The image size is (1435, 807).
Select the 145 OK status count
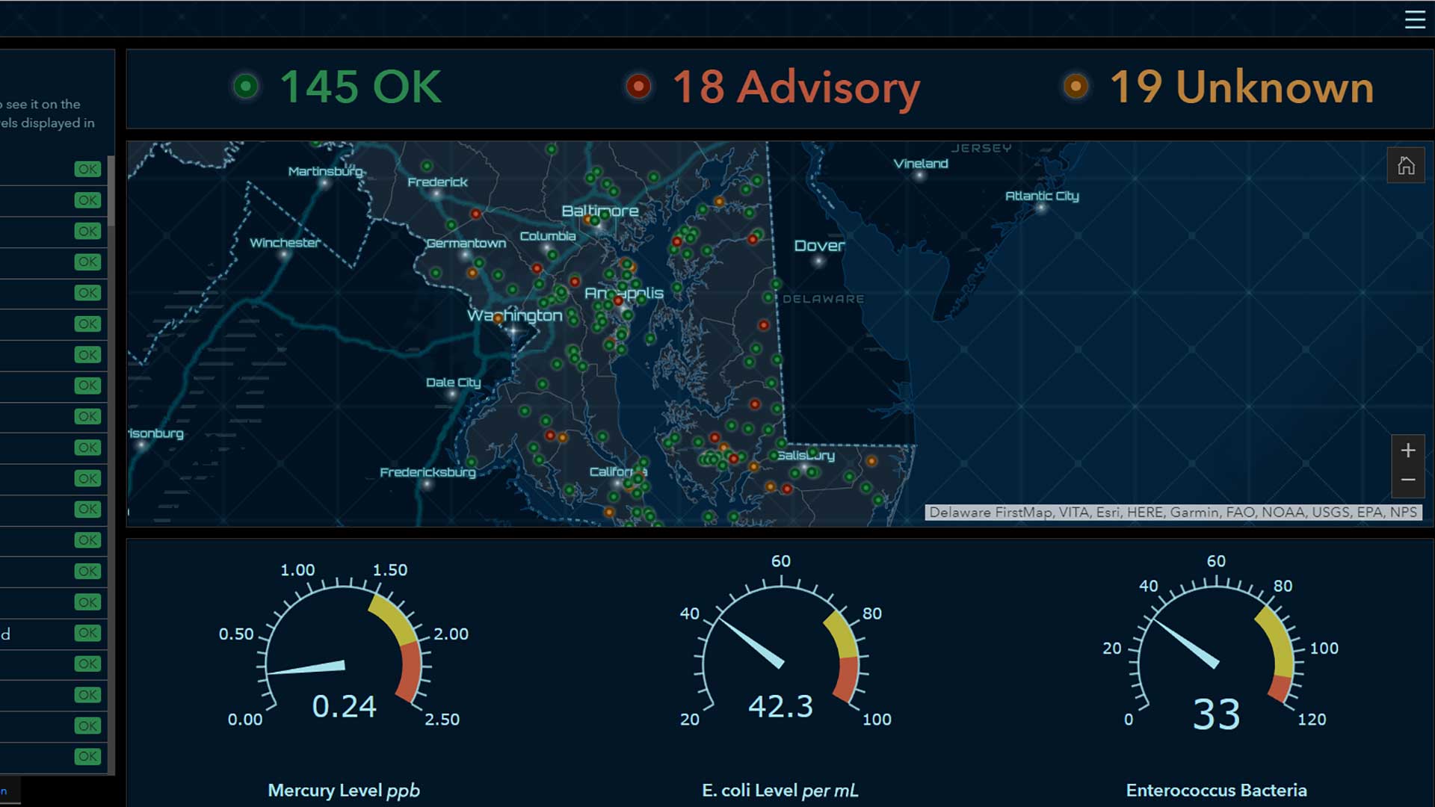tap(360, 87)
